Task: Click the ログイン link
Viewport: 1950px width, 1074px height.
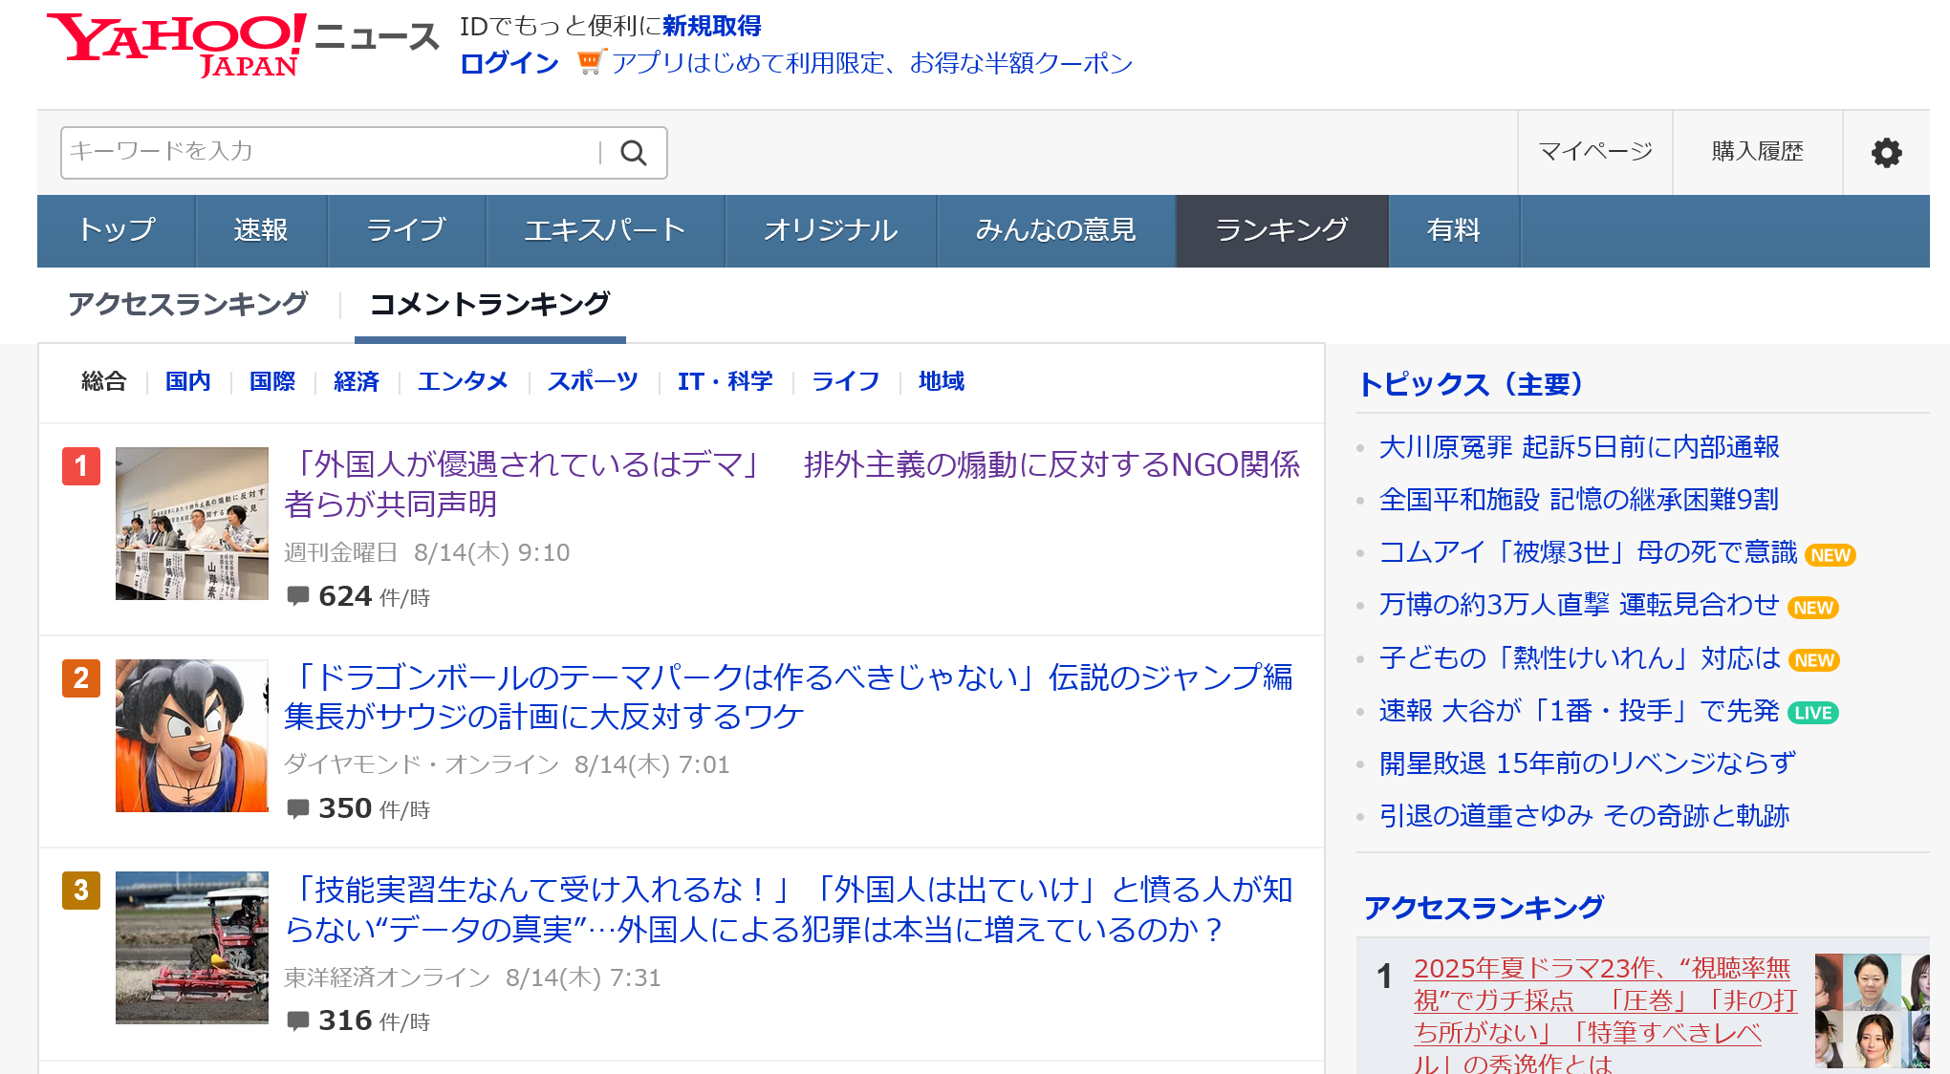Action: click(509, 63)
